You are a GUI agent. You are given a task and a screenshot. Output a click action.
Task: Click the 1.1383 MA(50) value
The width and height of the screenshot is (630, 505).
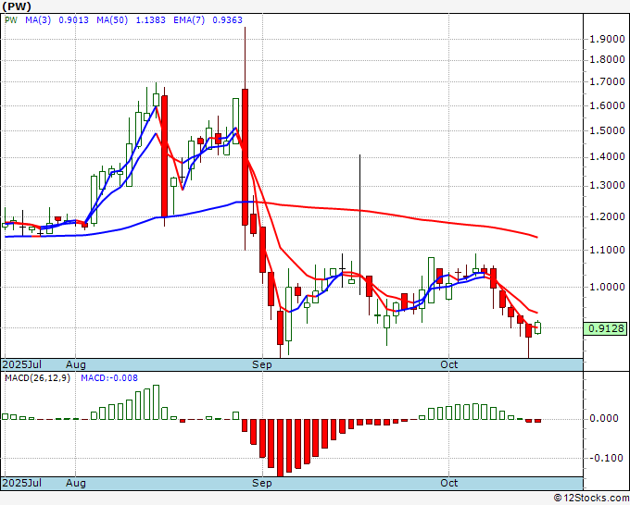point(151,20)
